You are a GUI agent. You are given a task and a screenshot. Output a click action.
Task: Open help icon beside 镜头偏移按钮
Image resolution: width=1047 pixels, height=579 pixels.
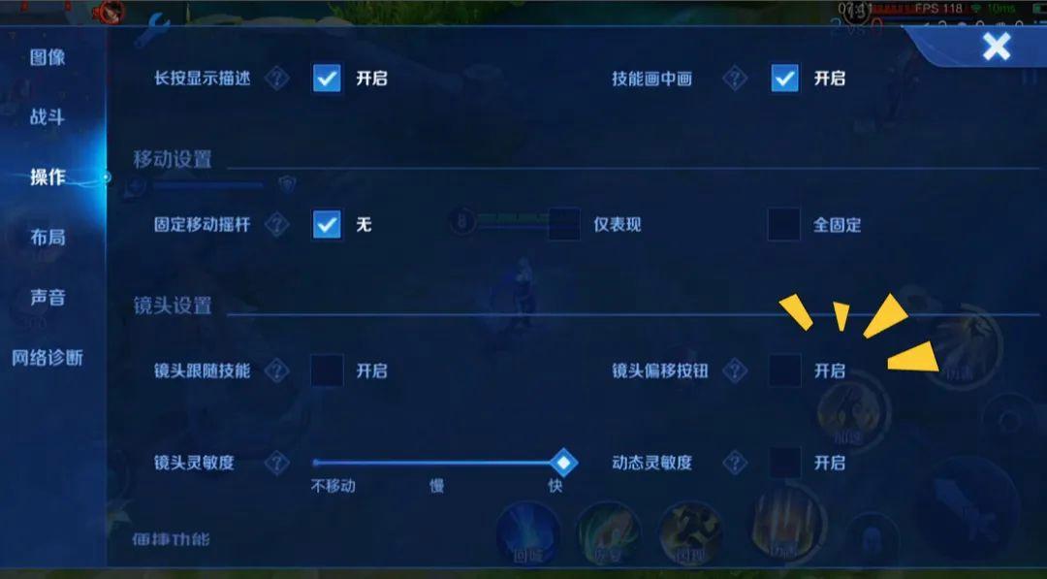click(735, 370)
